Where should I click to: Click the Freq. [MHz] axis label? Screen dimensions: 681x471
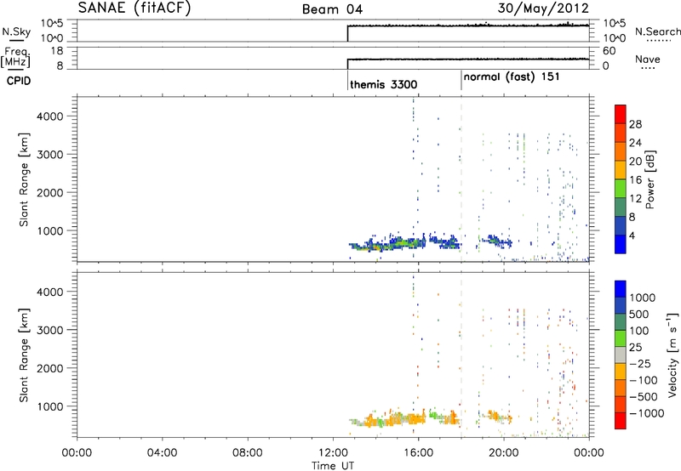(x=16, y=58)
